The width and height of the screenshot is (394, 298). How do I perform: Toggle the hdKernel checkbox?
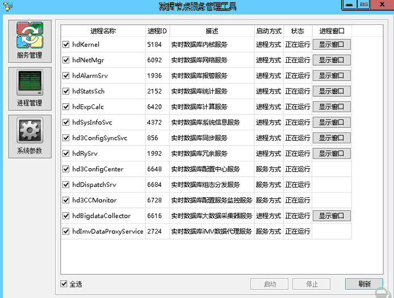(x=66, y=44)
